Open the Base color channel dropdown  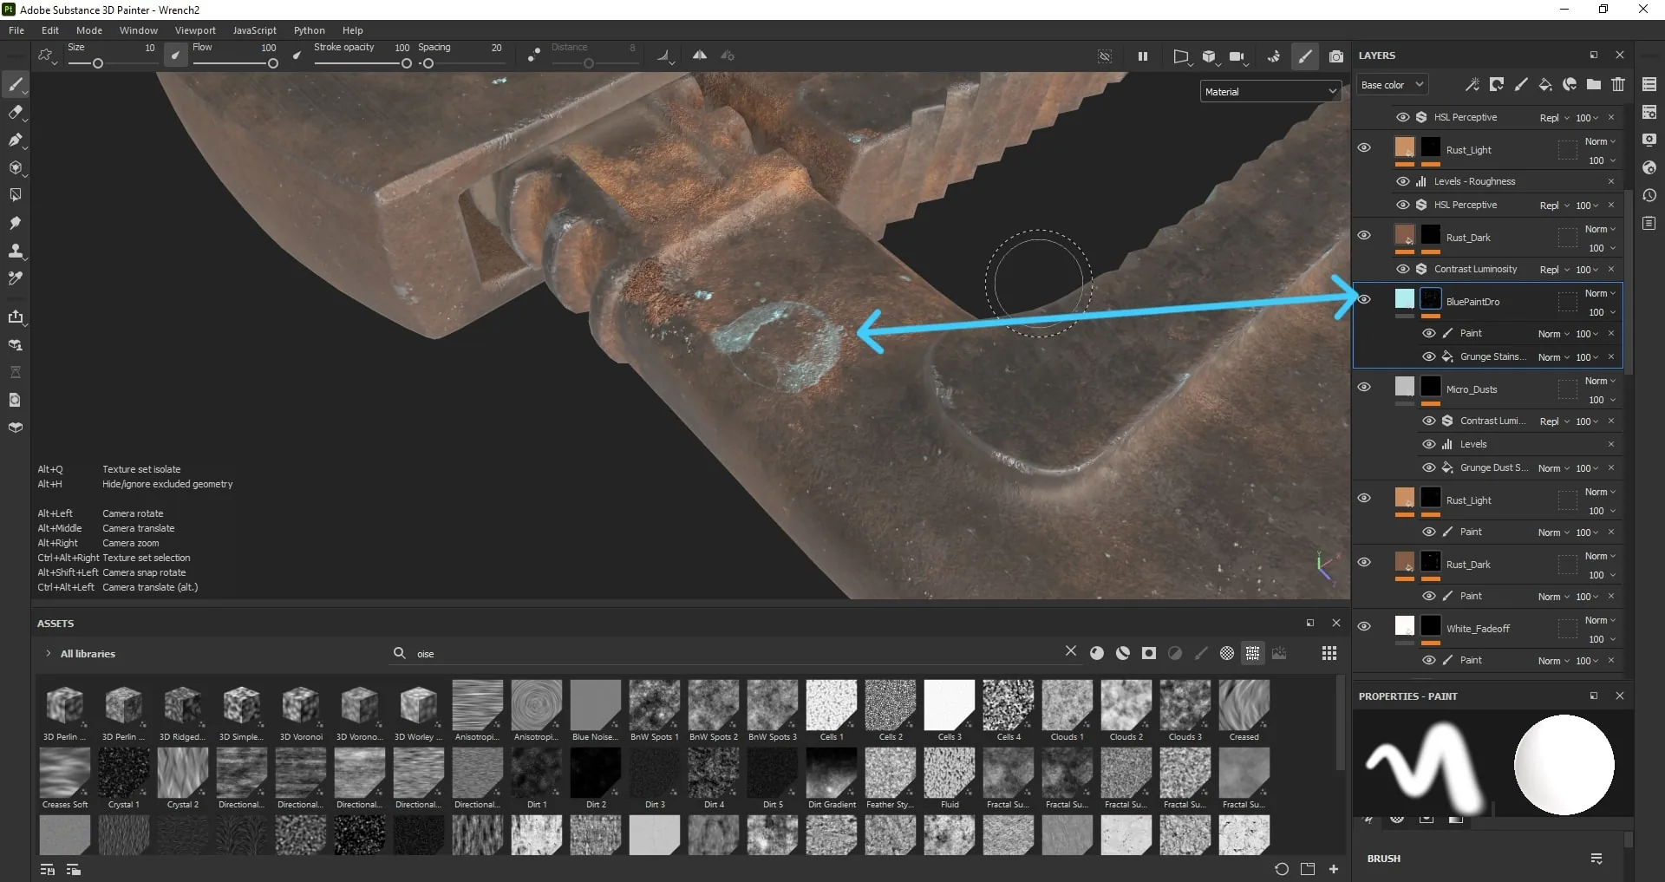[1392, 85]
